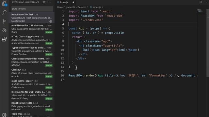The width and height of the screenshot is (209, 117).
Task: Split the editor to the right
Action: (x=200, y=2)
